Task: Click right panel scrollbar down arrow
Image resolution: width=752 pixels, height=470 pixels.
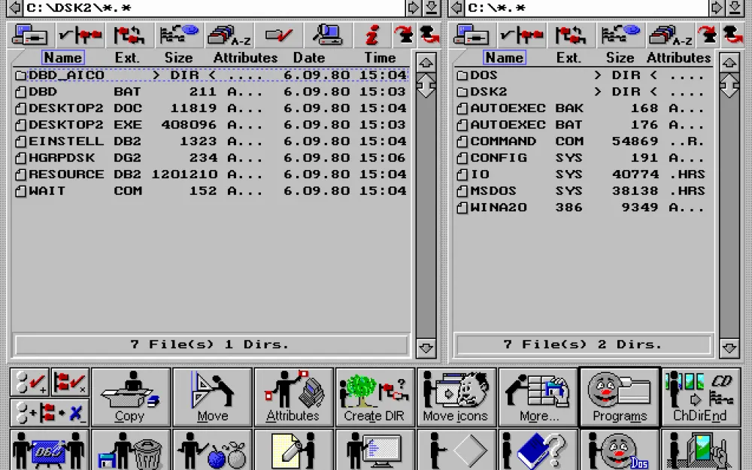Action: pos(729,347)
